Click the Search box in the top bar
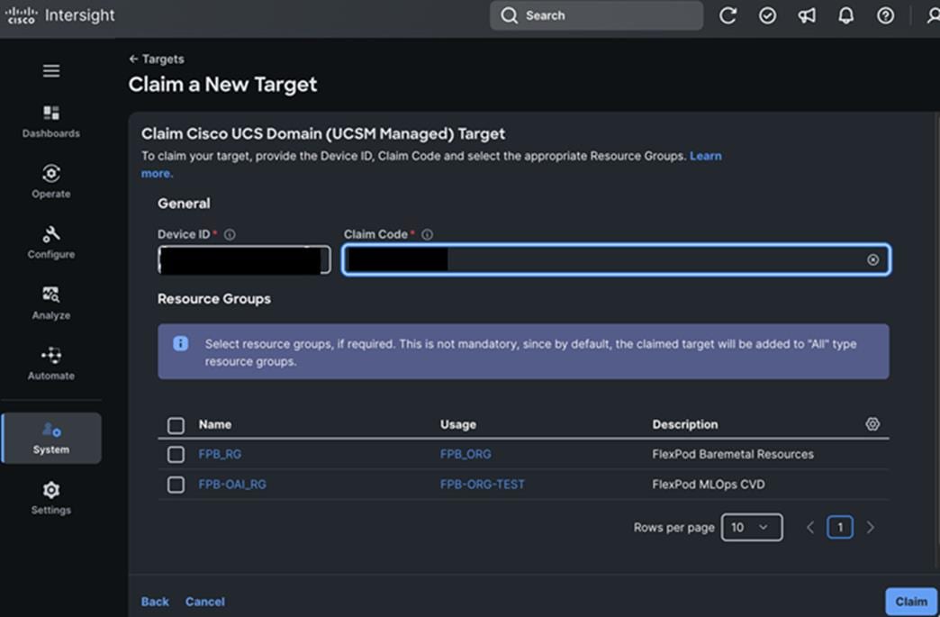940x617 pixels. point(596,15)
